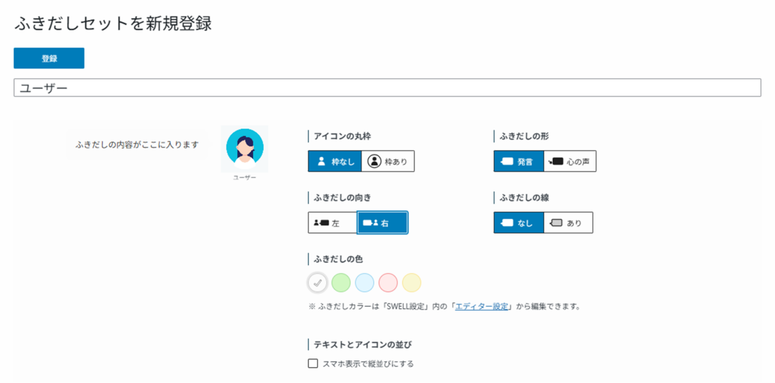The height and width of the screenshot is (383, 775).
Task: Select 枠なし icon frame option
Action: click(x=335, y=162)
